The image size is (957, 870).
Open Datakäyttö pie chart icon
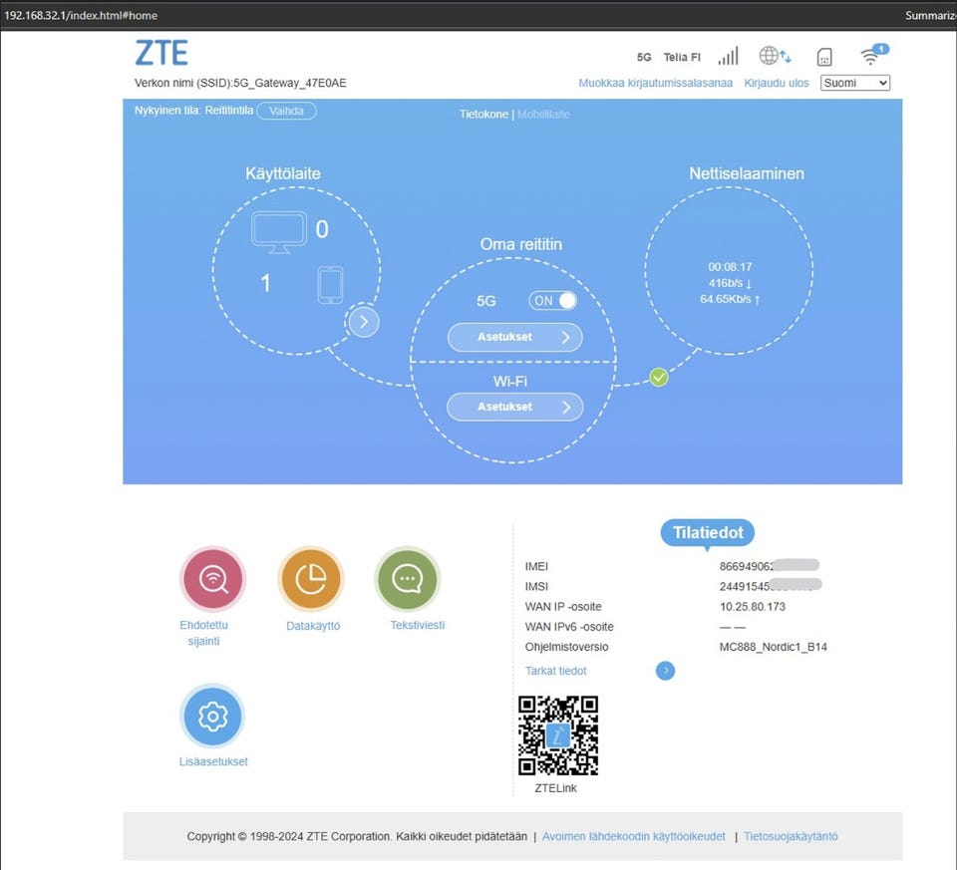tap(311, 579)
